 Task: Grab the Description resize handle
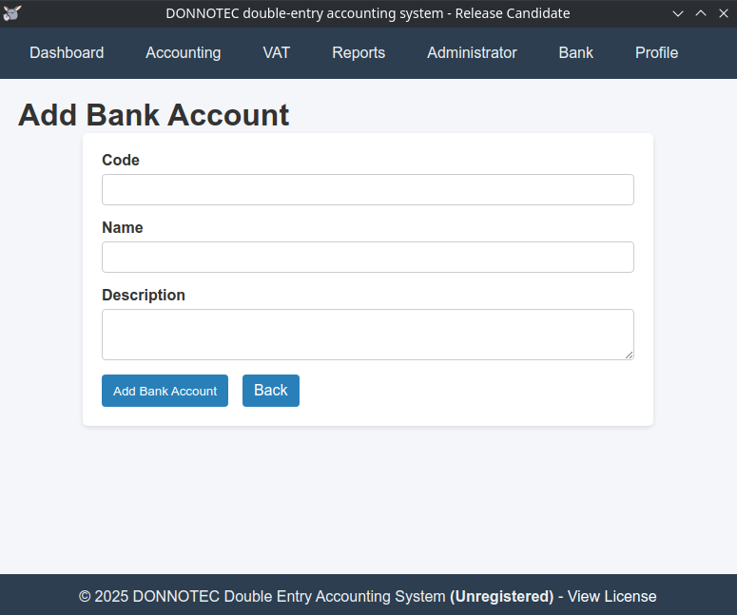pyautogui.click(x=629, y=356)
